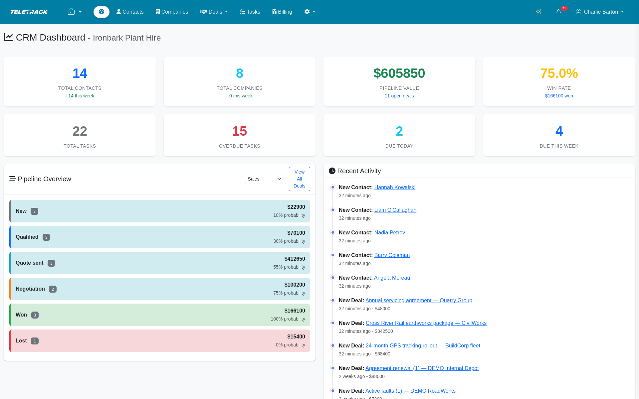Screen dimensions: 639x399
Task: Click the notification count badge
Action: 564,8
